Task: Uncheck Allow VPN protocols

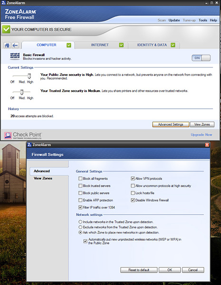Action: coord(133,179)
